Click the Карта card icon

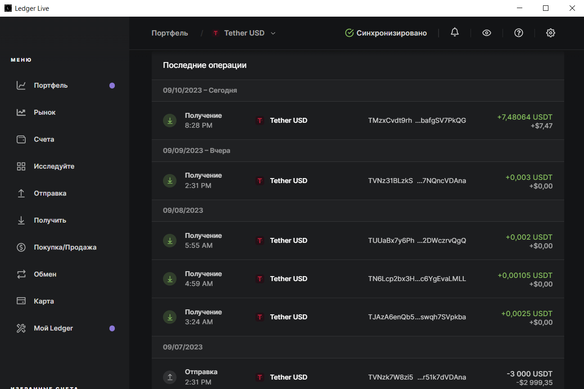pyautogui.click(x=21, y=301)
